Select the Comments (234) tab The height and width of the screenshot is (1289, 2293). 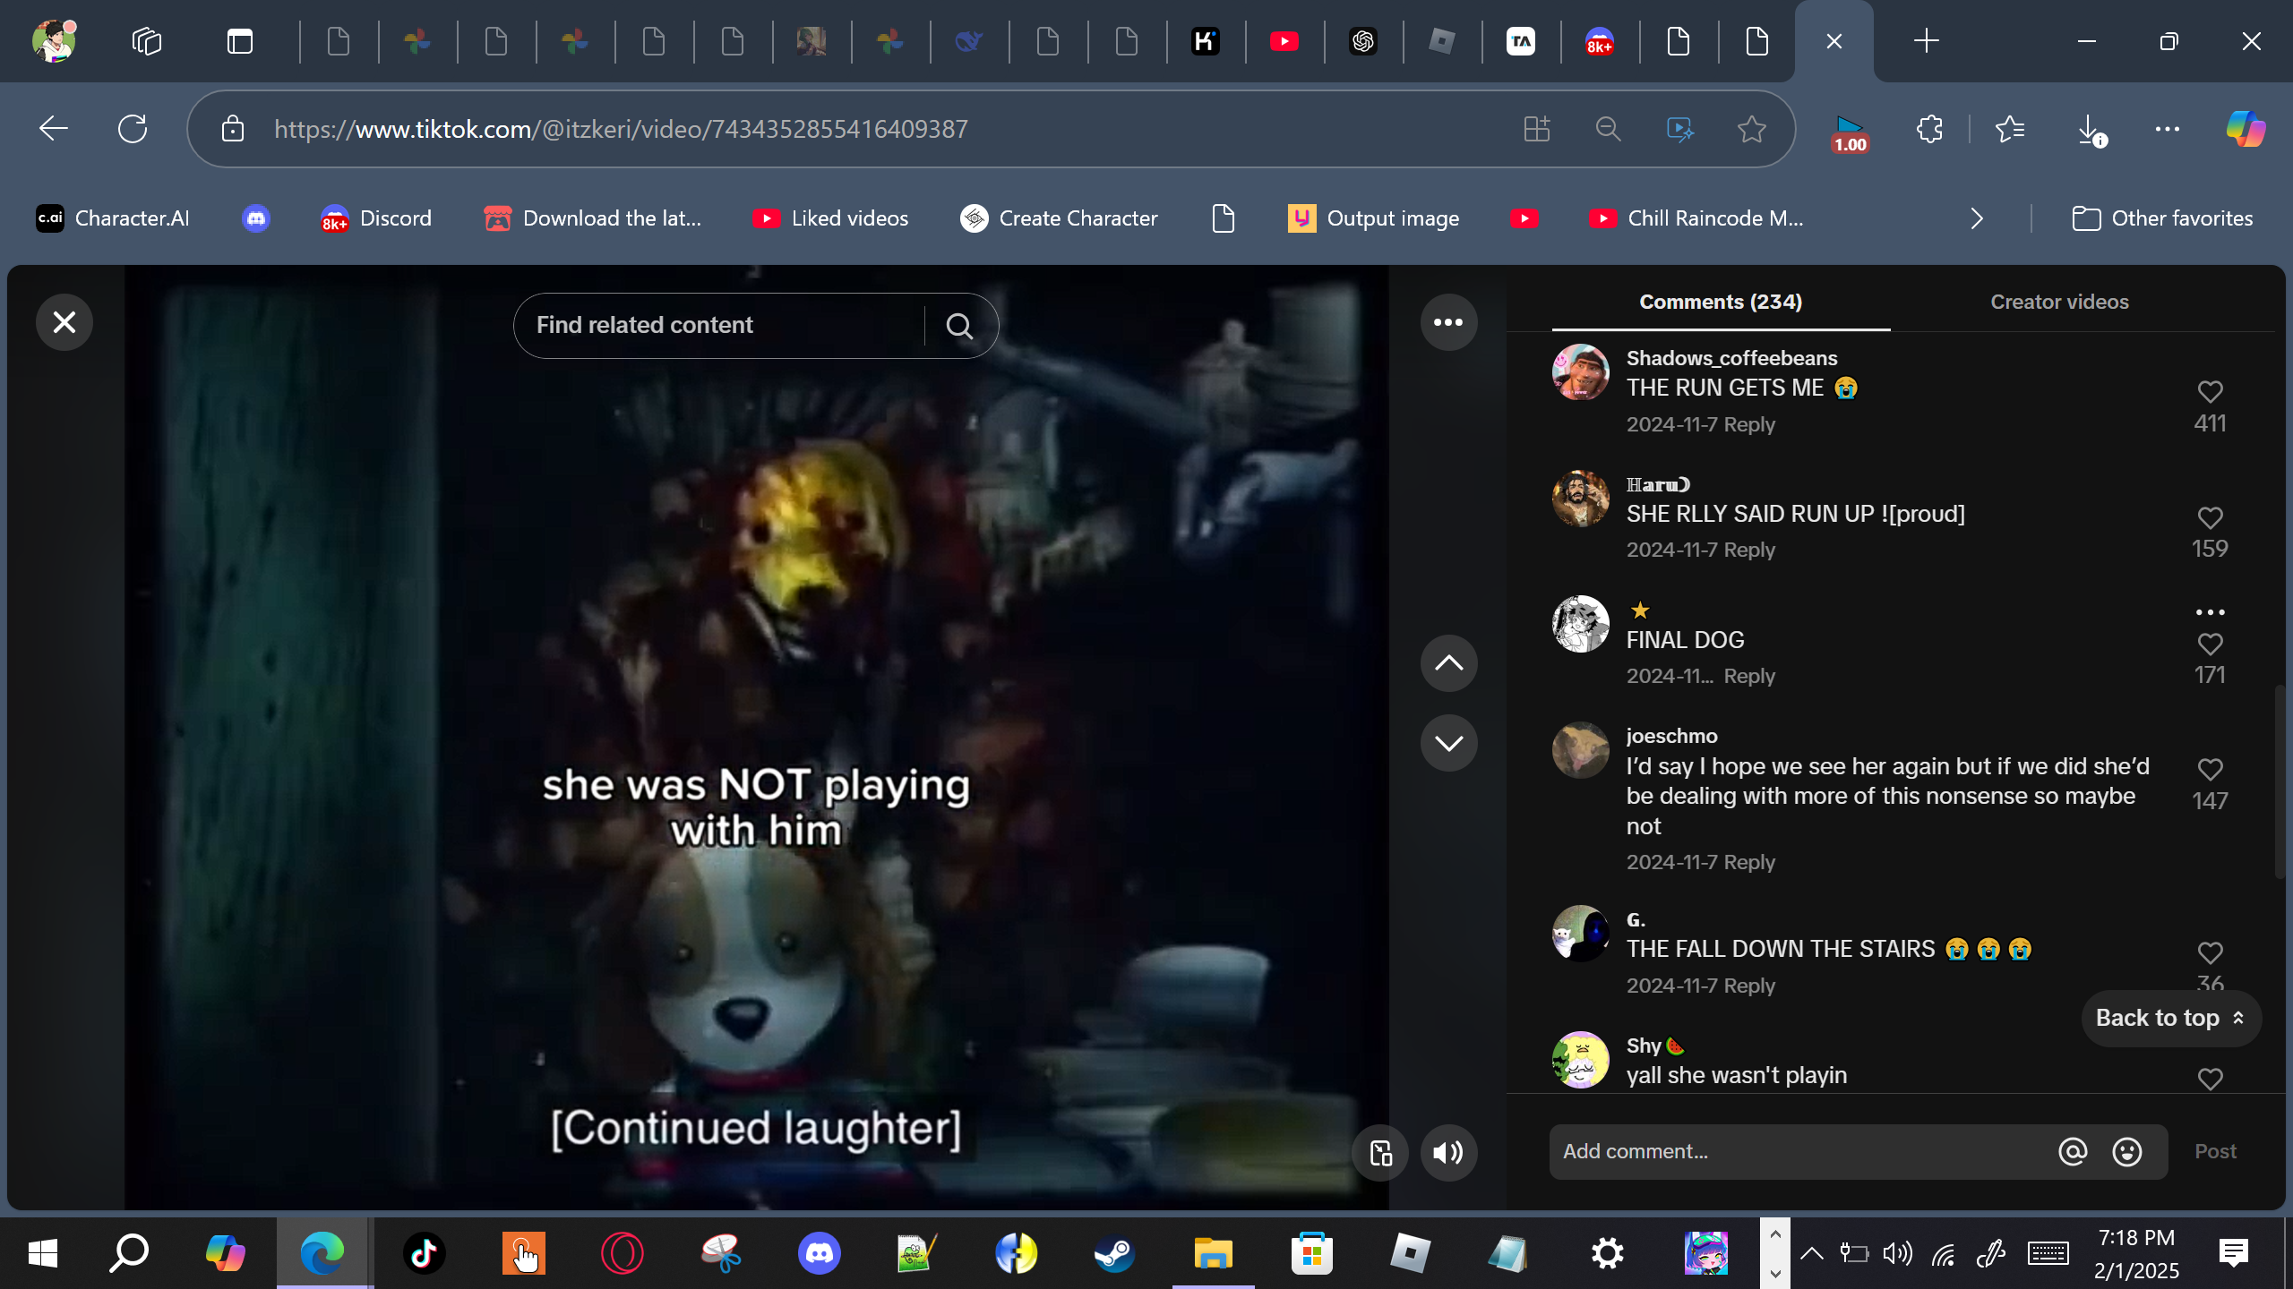click(x=1721, y=303)
